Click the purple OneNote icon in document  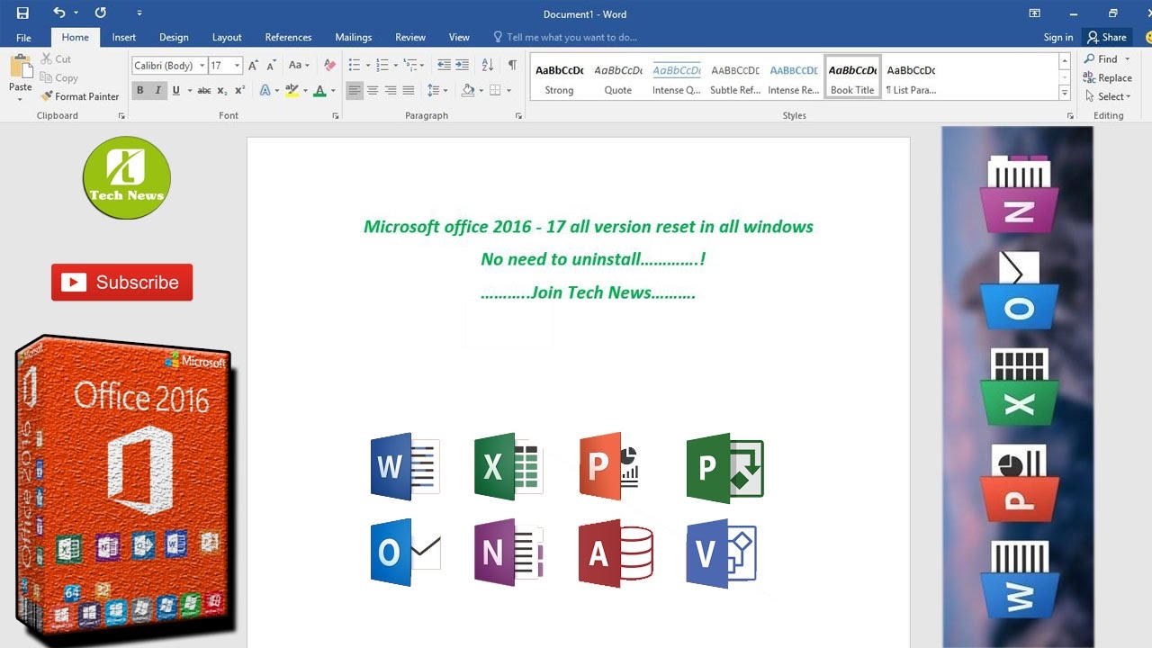(x=508, y=553)
